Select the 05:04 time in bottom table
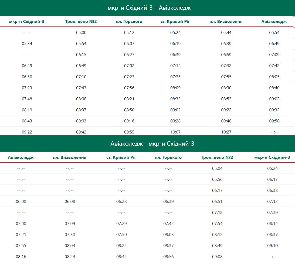This screenshot has width=295, height=264. 217,169
